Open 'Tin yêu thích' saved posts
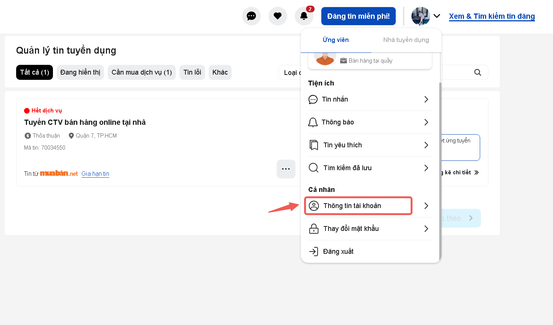 342,145
